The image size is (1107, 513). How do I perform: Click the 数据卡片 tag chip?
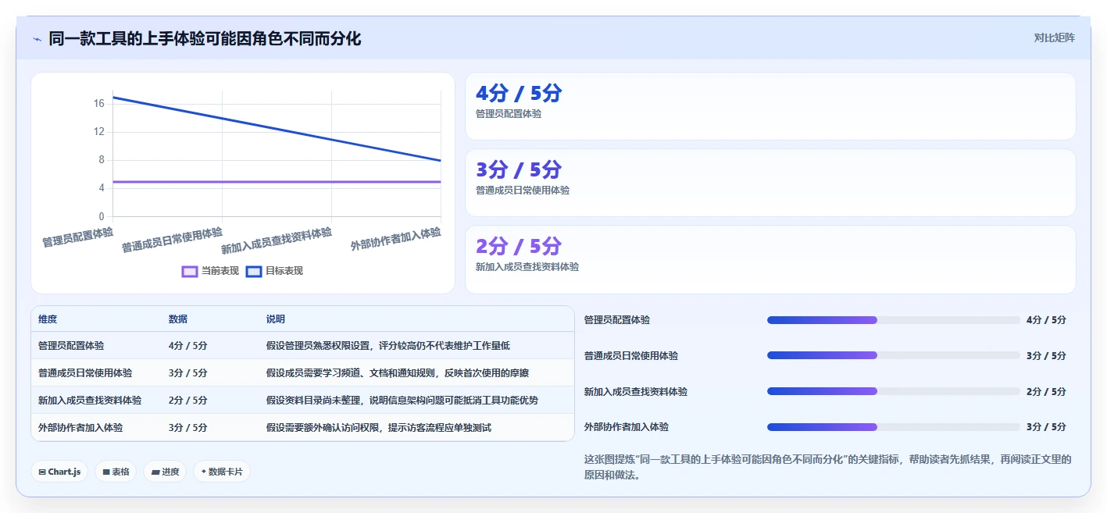[222, 472]
